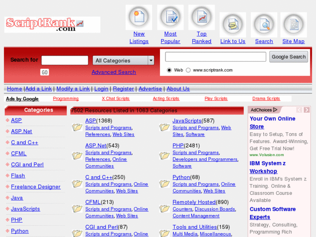Open the New Listings icon
Viewport: 316px width, 237px height.
139,17
